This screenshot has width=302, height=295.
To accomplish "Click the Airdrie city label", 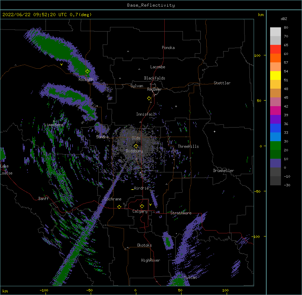I will (142, 188).
